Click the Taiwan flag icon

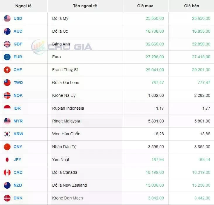[7, 83]
